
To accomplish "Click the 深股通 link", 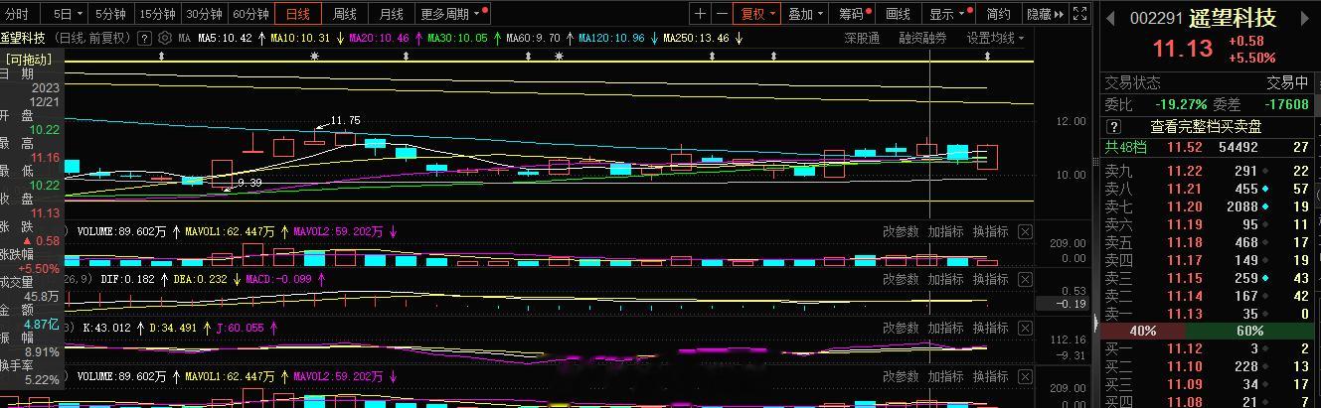I will pos(862,38).
